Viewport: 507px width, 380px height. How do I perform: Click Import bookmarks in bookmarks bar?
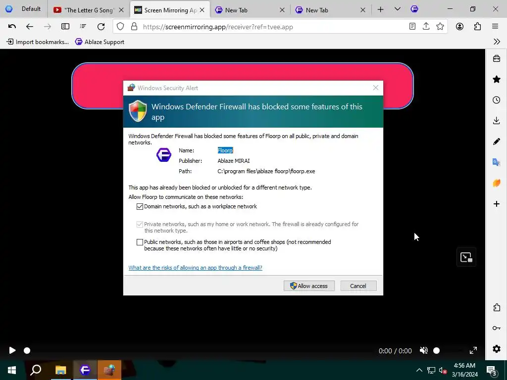click(38, 42)
